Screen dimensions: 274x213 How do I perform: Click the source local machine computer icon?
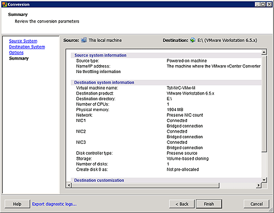84,40
